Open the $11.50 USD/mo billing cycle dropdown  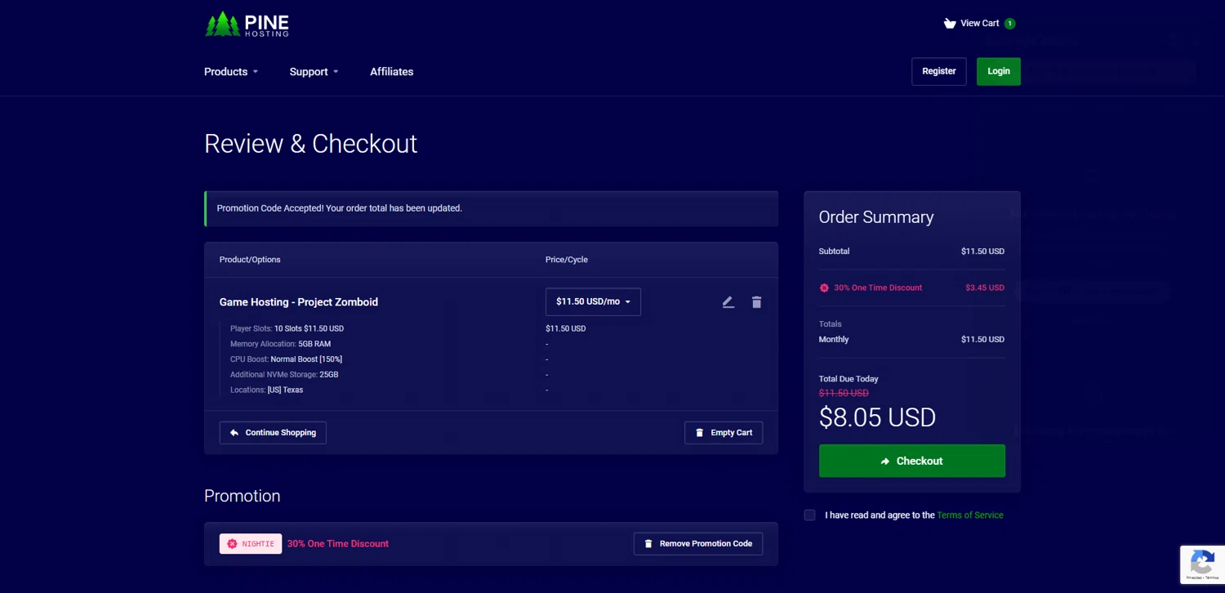pyautogui.click(x=593, y=301)
